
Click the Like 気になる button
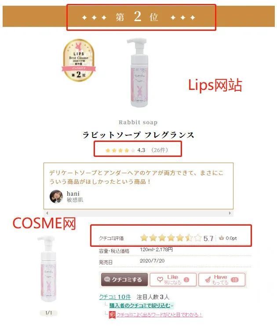pos(173,279)
